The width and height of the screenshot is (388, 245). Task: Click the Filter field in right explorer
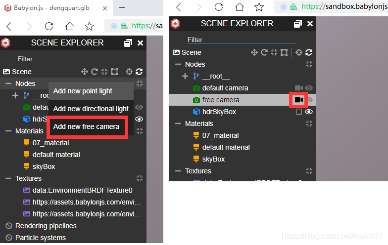242,40
